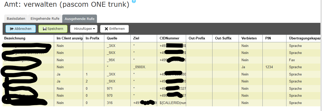Click the Quelle cell with value 971
Screen dimensions: 322x111
(x=110, y=88)
